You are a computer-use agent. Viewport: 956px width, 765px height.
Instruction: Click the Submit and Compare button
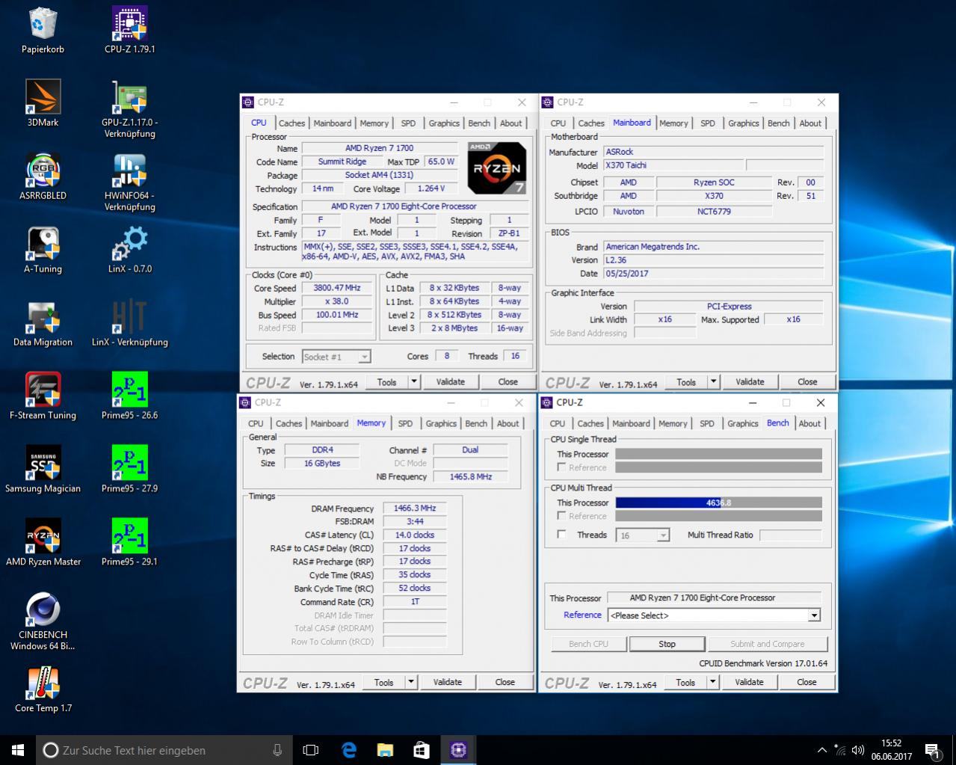click(x=768, y=644)
